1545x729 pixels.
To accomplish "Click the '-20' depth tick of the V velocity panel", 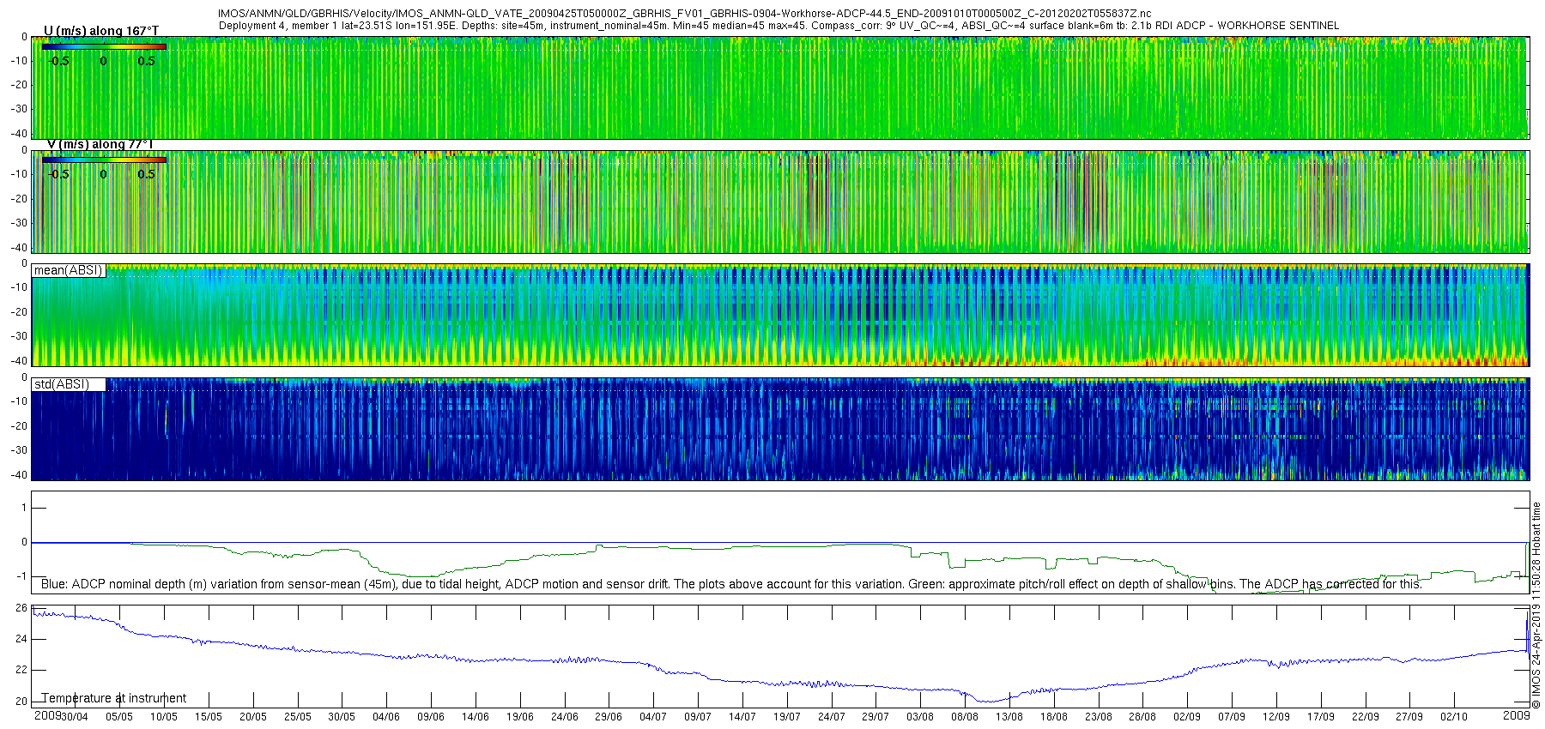I will [x=19, y=198].
